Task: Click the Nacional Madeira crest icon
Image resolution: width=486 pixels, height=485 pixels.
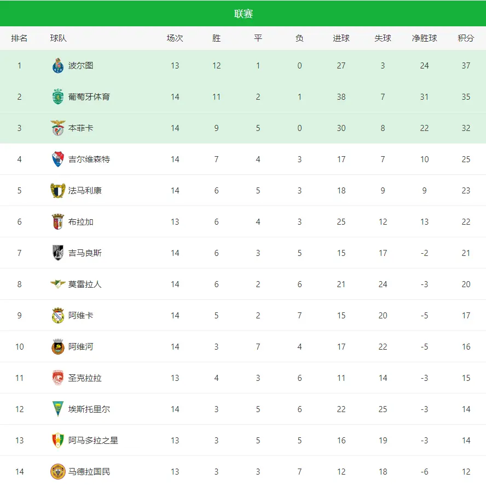Action: coord(58,472)
